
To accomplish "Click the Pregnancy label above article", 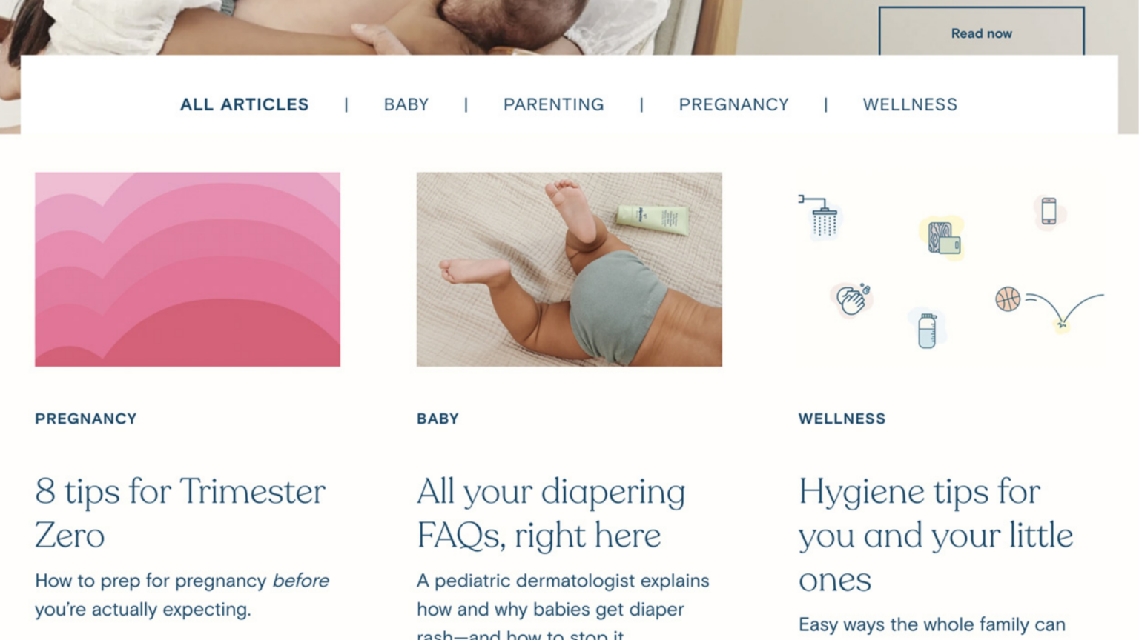I will (86, 419).
